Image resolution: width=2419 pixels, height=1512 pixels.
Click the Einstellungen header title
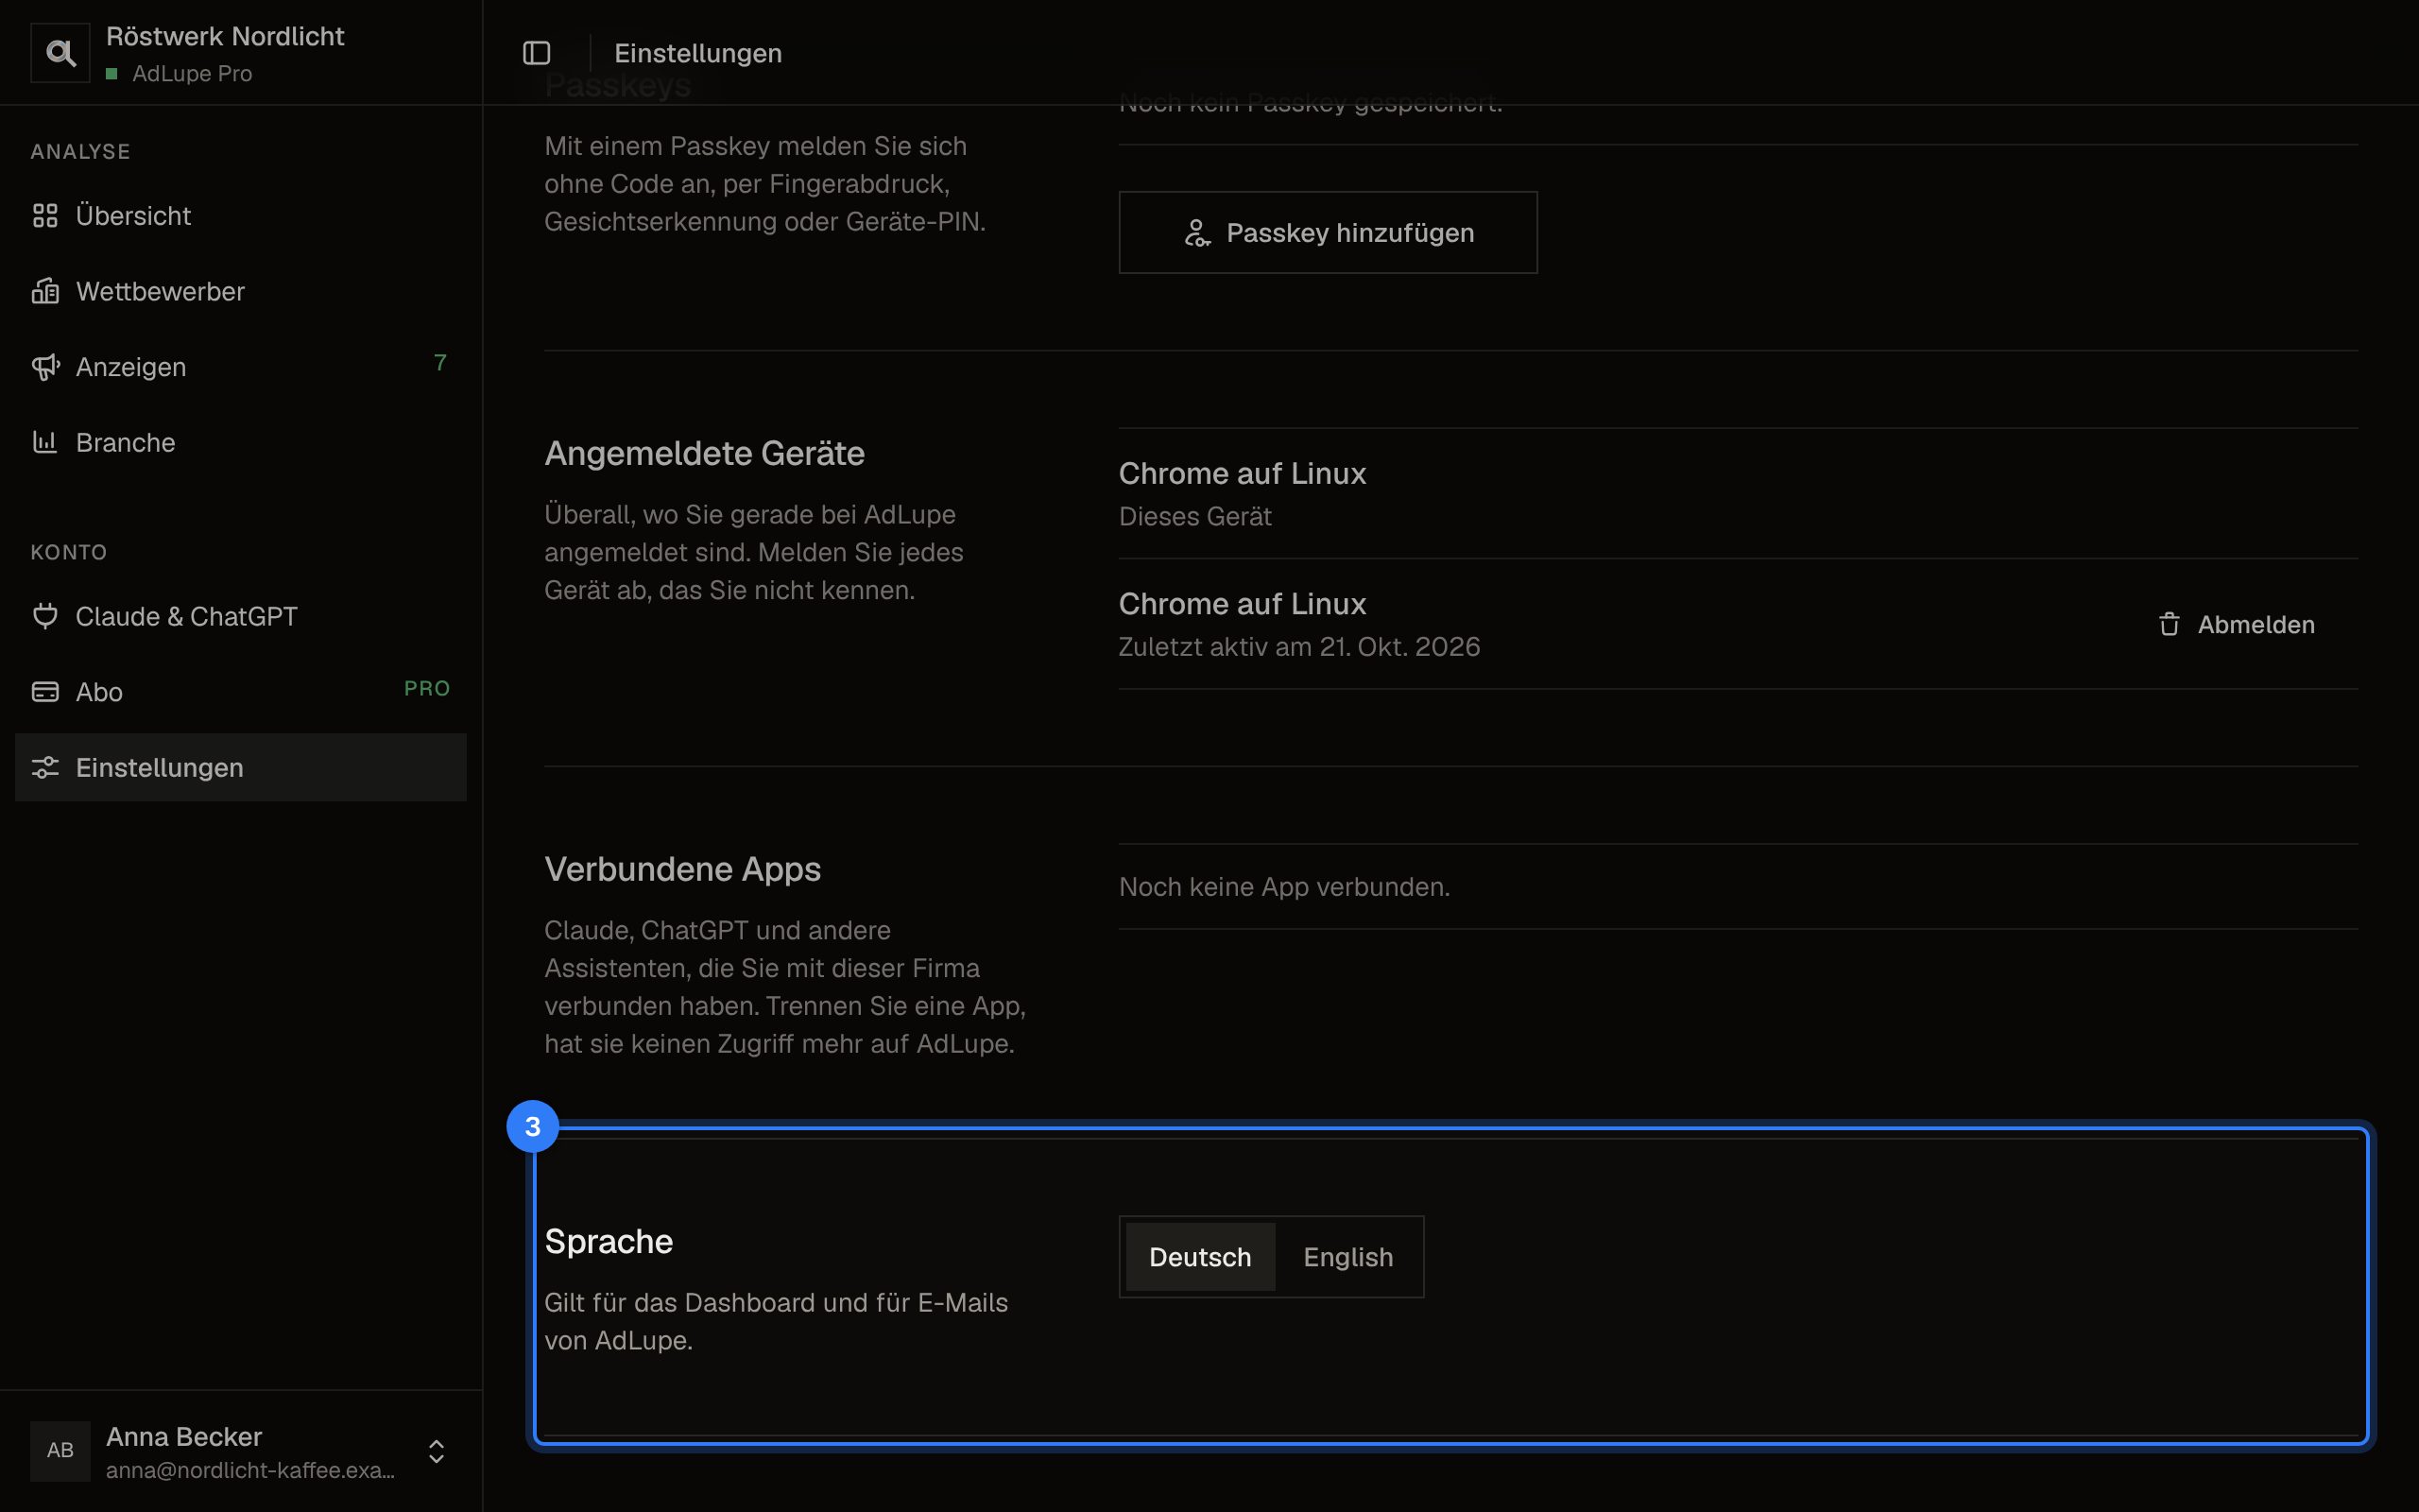point(697,53)
